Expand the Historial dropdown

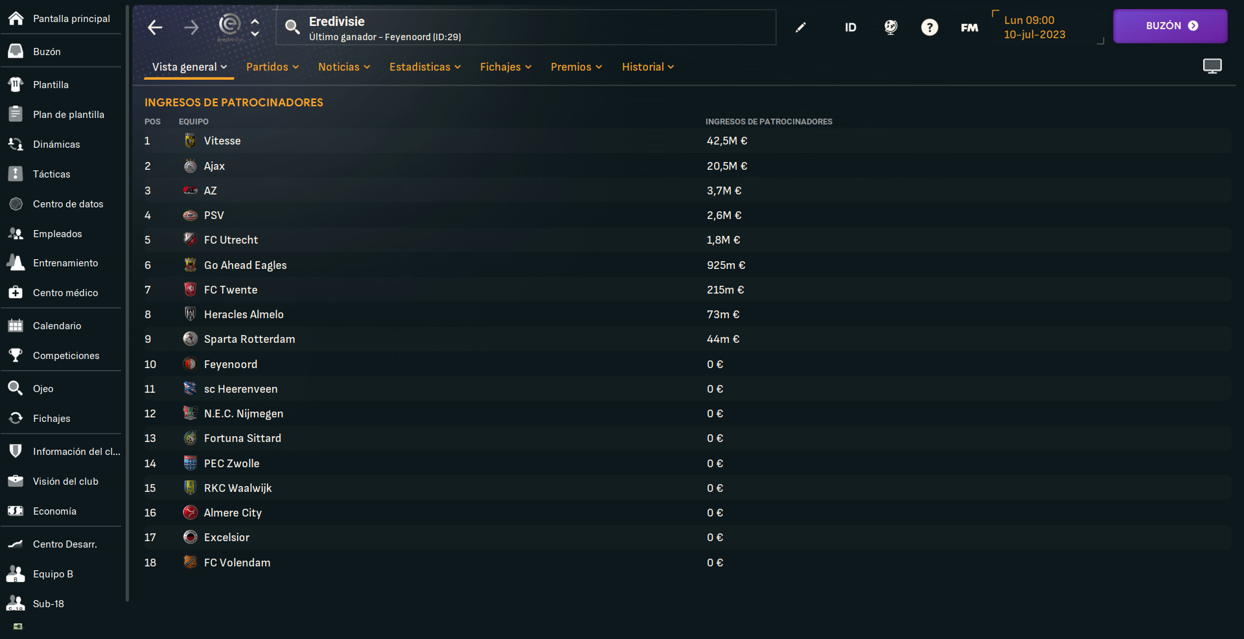tap(648, 67)
